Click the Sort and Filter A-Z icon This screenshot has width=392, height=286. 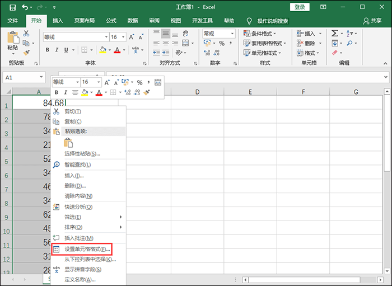pos(349,33)
